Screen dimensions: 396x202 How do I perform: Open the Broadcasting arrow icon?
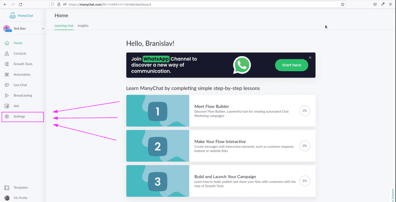click(x=7, y=96)
